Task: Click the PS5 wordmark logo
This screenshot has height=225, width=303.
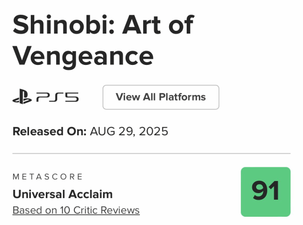Action: (x=58, y=97)
